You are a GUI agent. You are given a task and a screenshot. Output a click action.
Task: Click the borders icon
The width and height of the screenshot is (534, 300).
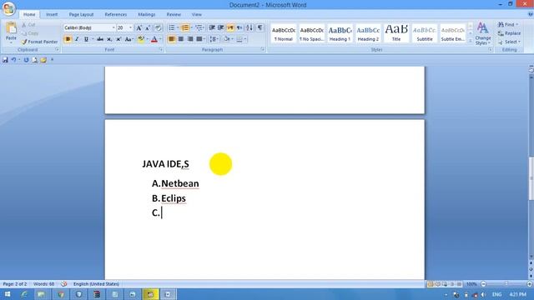click(x=239, y=39)
